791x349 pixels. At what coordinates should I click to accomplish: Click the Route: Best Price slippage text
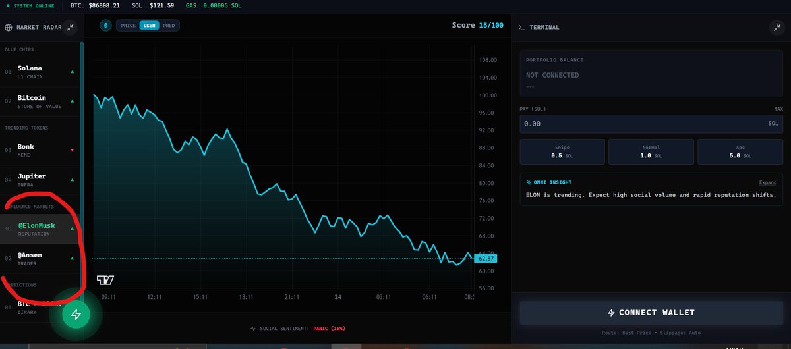(651, 333)
